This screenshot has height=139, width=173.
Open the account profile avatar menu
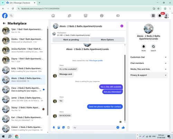166,16
